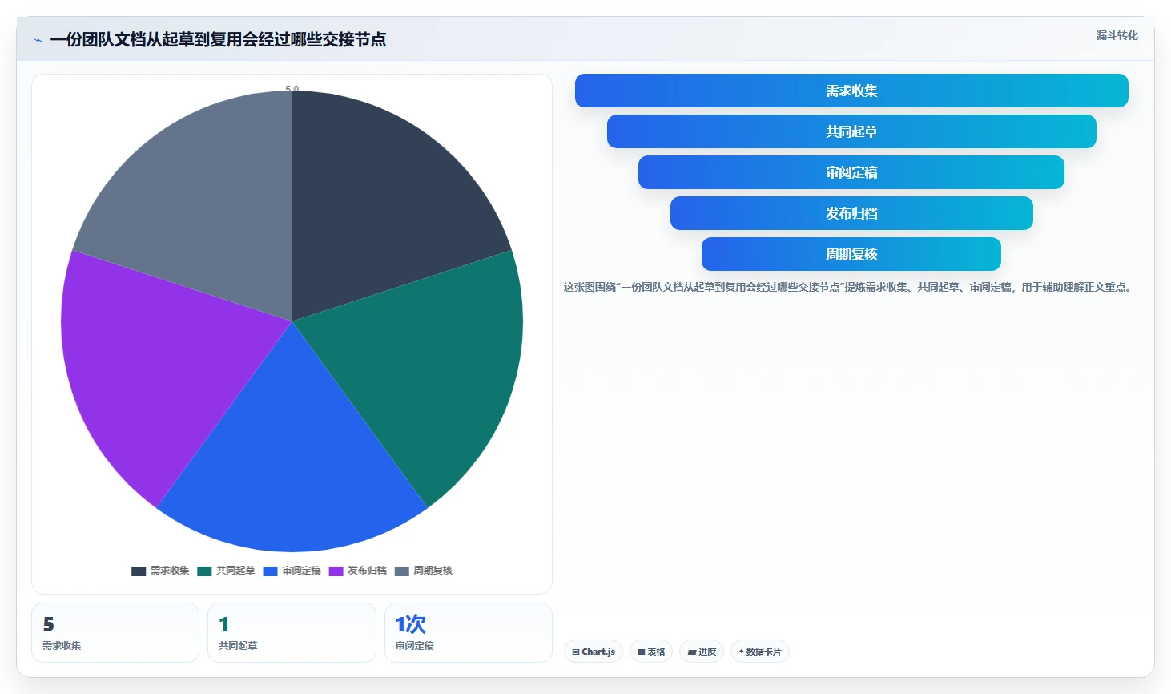Open the stat card showing 1次 审阅定稿
1171x694 pixels.
pyautogui.click(x=469, y=633)
